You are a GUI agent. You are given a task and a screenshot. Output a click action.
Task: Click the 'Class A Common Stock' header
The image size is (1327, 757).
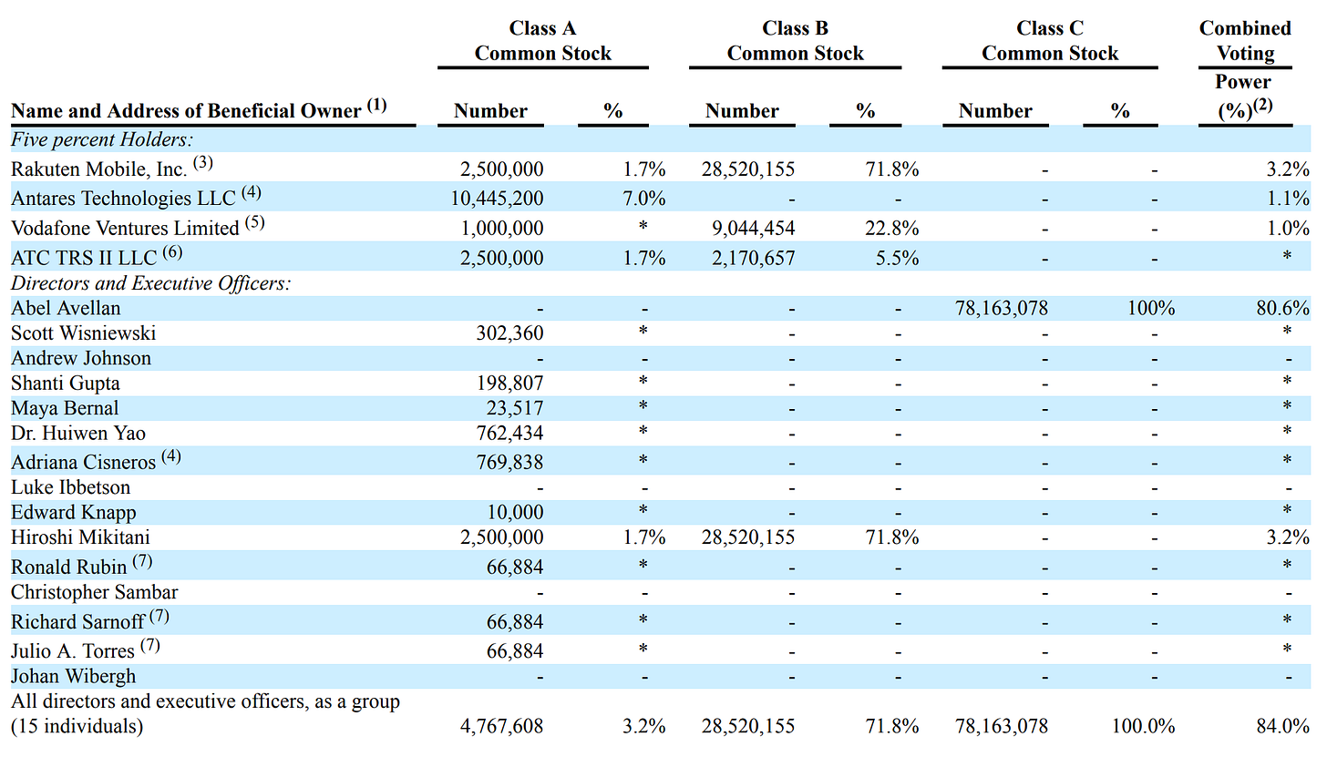tap(543, 41)
